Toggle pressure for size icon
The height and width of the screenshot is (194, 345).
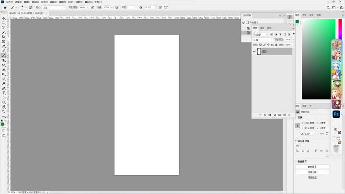160,8
